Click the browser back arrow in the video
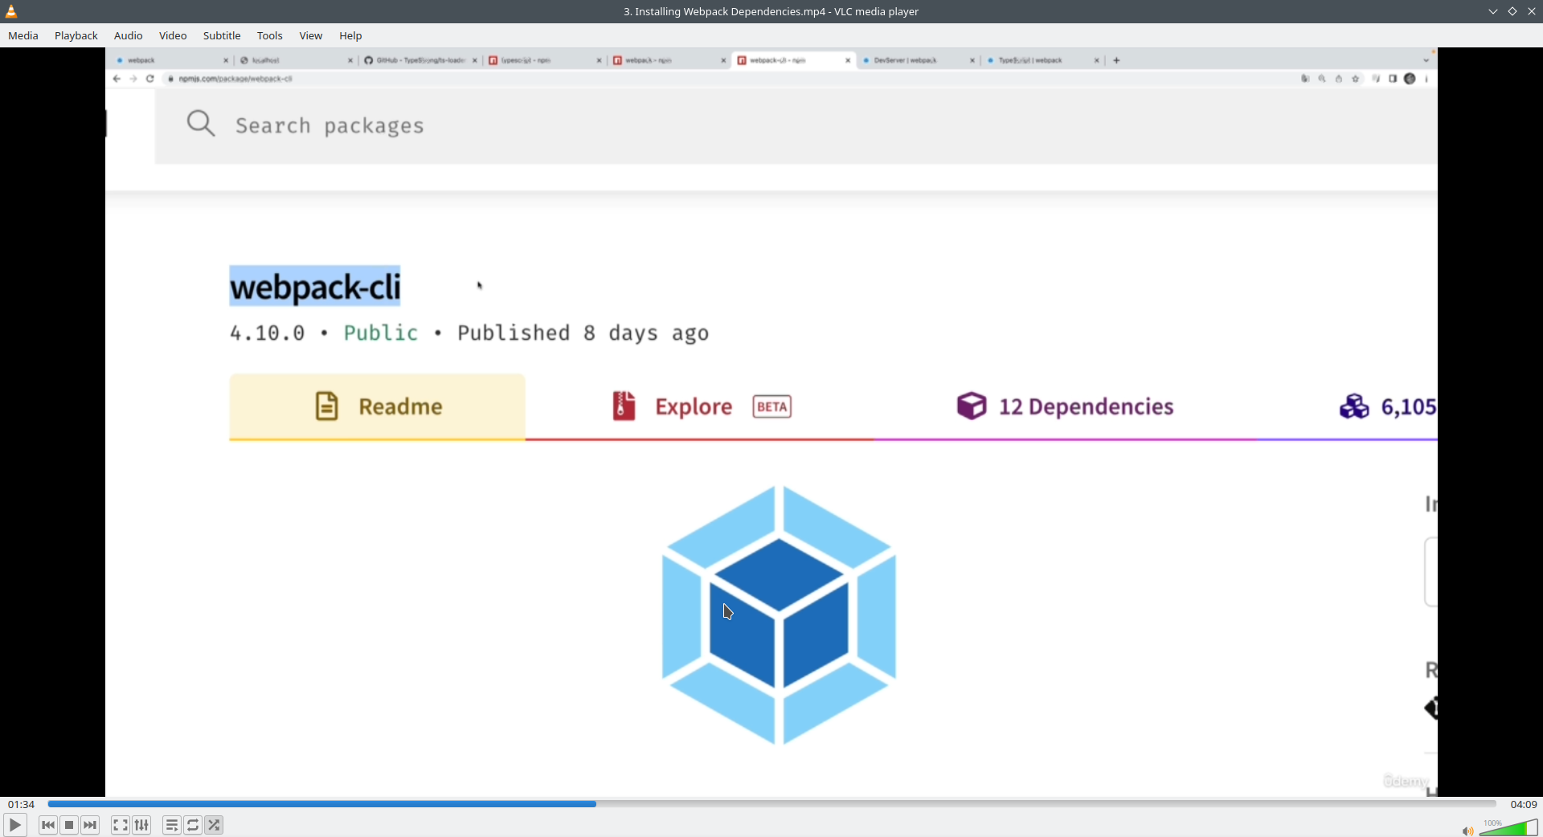This screenshot has height=837, width=1543. (x=117, y=79)
